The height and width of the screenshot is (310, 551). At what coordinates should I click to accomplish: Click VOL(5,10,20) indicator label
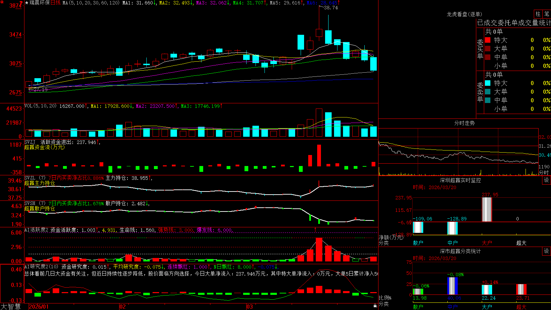pos(40,106)
